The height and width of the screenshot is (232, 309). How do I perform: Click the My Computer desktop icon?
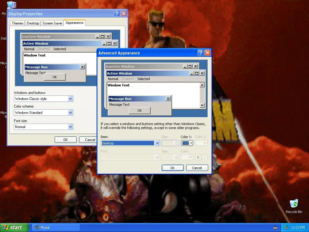tap(11, 5)
